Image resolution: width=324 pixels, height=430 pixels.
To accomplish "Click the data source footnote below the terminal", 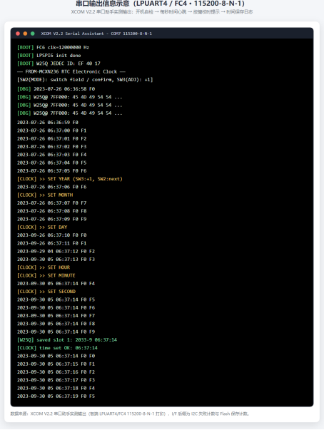I will point(130,414).
